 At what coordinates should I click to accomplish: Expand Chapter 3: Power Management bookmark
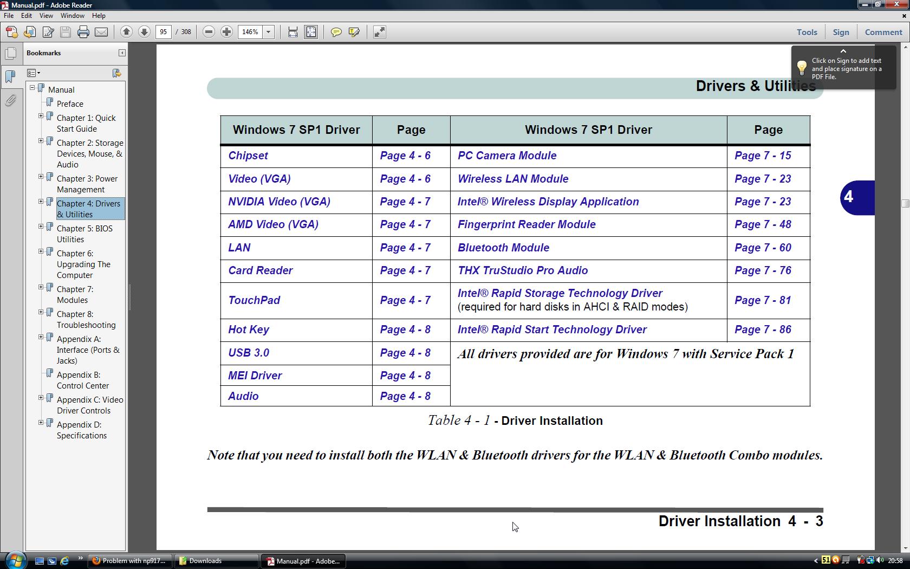pyautogui.click(x=41, y=177)
